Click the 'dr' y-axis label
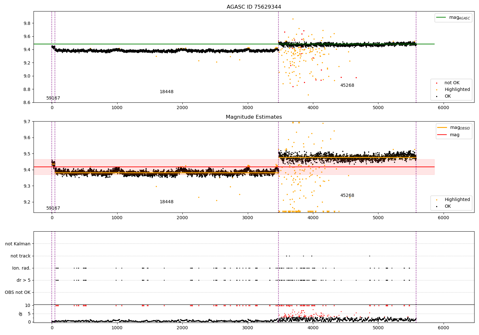This screenshot has width=479, height=335. coord(21,314)
